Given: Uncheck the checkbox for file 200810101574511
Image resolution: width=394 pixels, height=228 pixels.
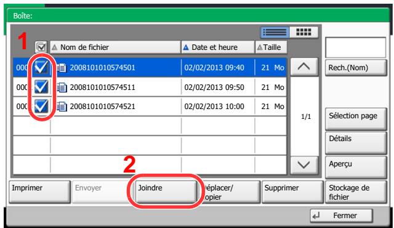Looking at the screenshot, I should [41, 87].
